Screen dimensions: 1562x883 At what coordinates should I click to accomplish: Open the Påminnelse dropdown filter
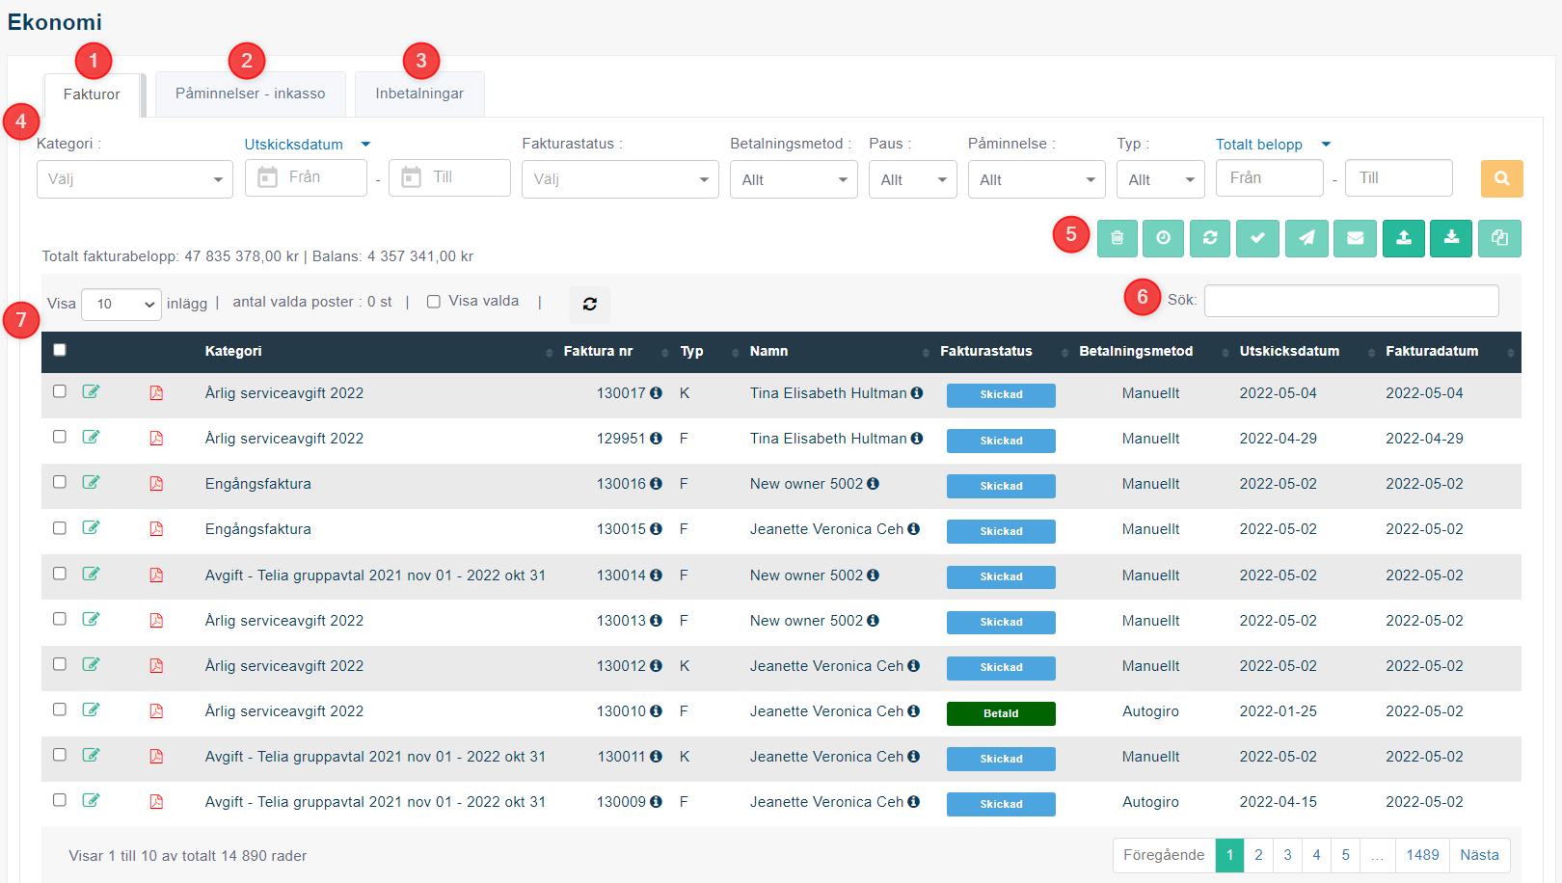[x=1037, y=179]
